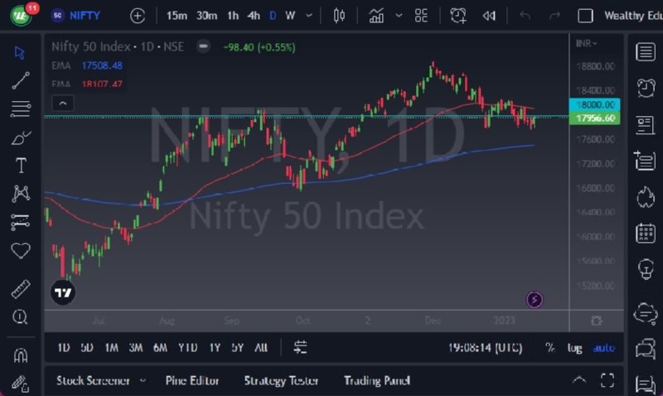Select the cursor arrow tool
This screenshot has height=396, width=663.
pyautogui.click(x=20, y=53)
